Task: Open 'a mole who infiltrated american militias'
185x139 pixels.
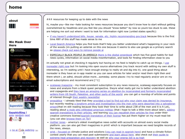Action: (90, 110)
